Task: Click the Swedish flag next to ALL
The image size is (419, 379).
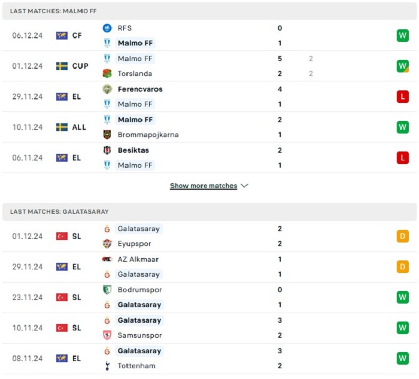Action: (62, 127)
